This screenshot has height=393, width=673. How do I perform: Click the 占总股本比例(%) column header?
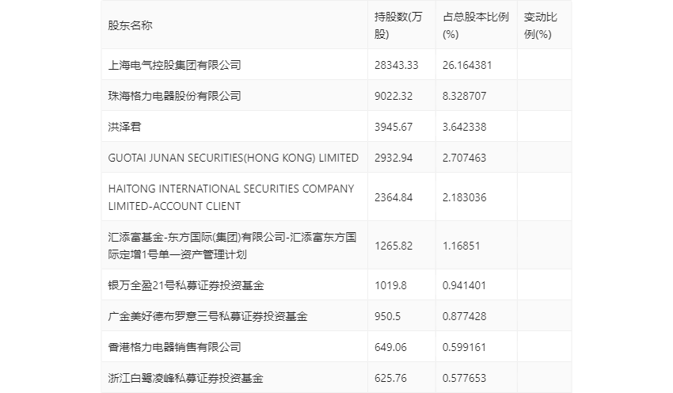coord(476,26)
